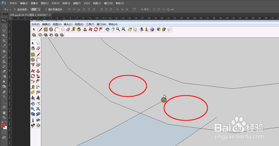Change the screen mode
The image size is (279, 146).
pyautogui.click(x=4, y=137)
